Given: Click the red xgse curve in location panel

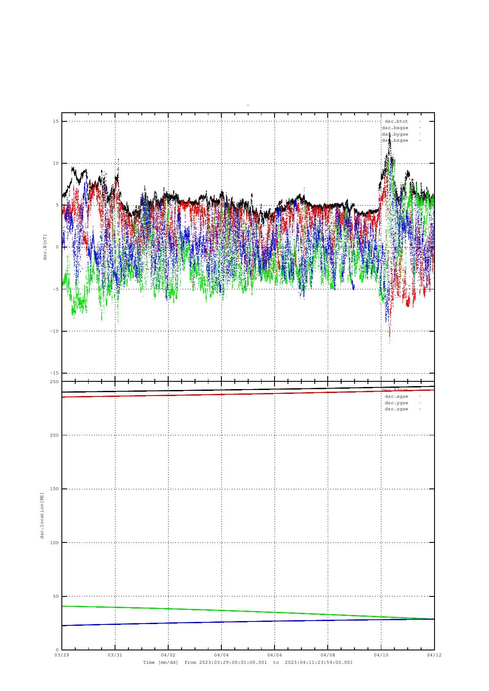Looking at the screenshot, I should click(248, 393).
